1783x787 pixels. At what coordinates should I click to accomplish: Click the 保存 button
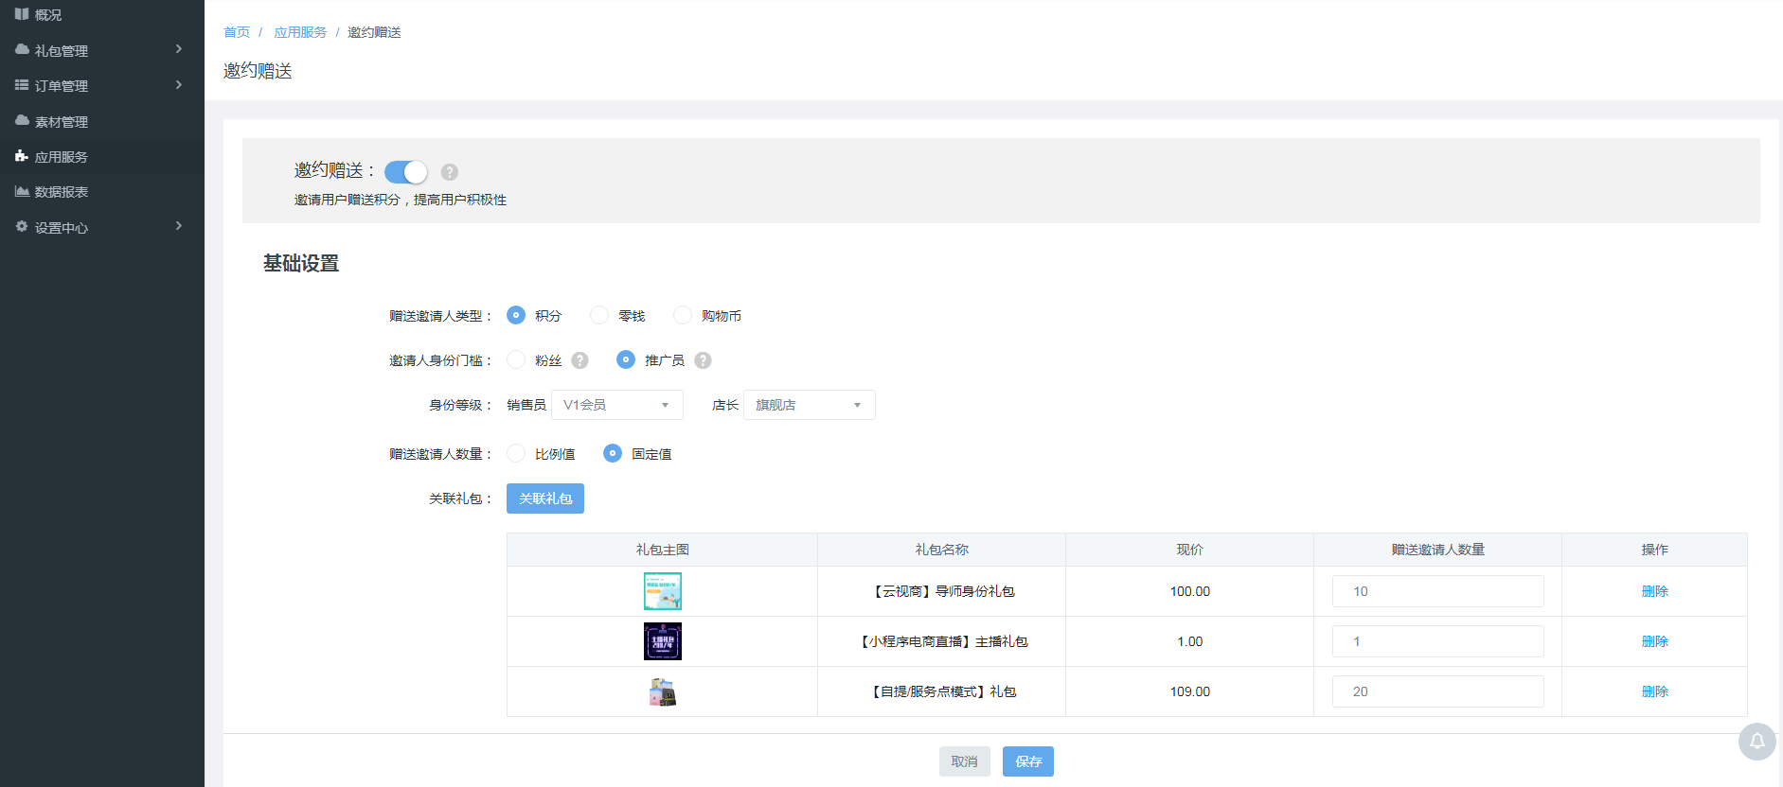(x=1027, y=761)
